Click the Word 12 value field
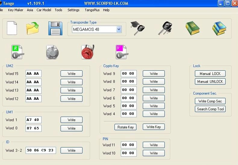 [33, 99]
